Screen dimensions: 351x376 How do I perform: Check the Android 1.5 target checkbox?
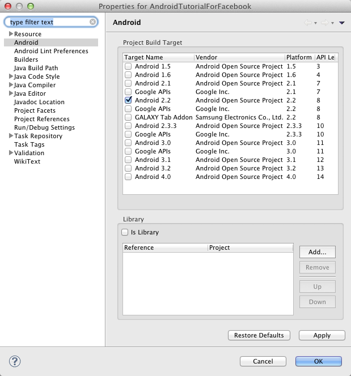[x=128, y=66]
